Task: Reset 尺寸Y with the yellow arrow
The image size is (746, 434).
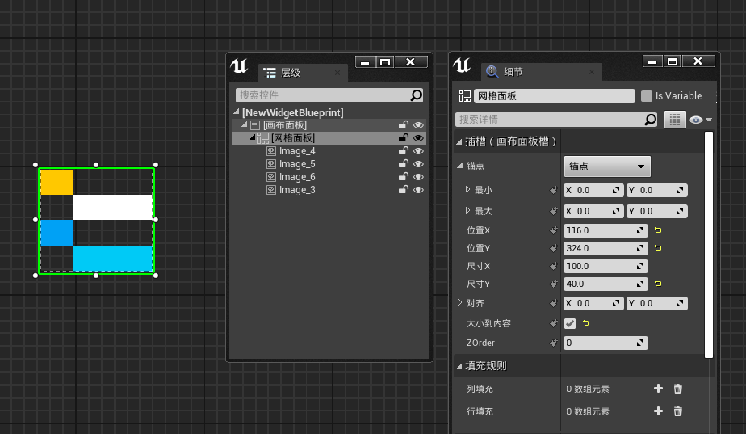Action: pos(658,283)
